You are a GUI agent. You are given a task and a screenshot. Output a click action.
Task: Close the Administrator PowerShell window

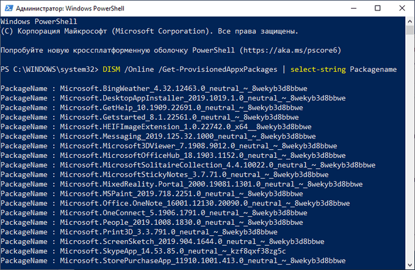pos(402,8)
